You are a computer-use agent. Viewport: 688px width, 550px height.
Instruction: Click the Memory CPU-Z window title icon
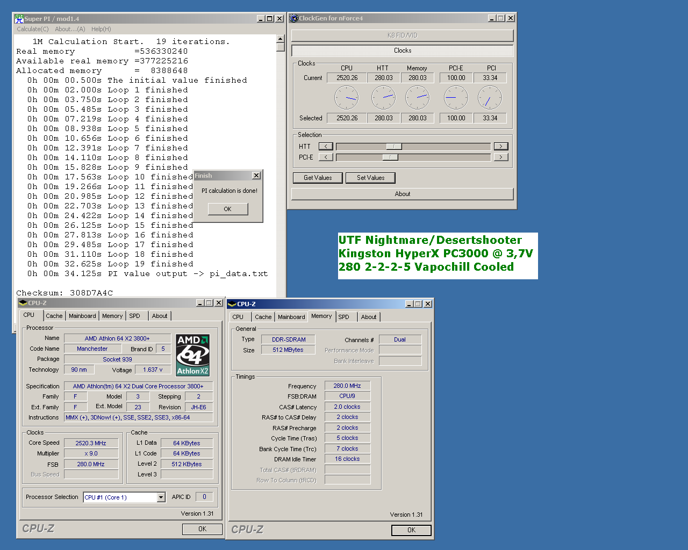232,304
